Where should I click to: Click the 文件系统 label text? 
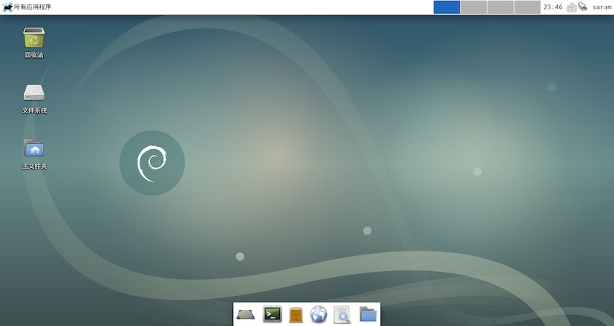34,111
